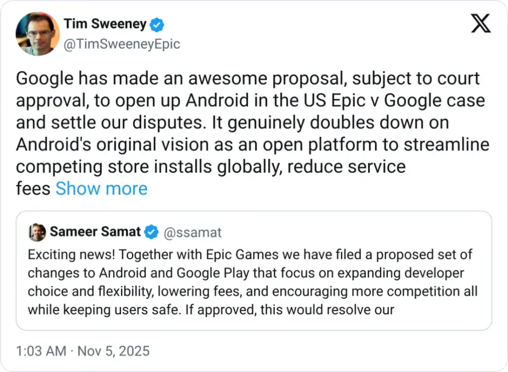The width and height of the screenshot is (508, 372).
Task: Click the @ssamat handle
Action: tap(193, 232)
